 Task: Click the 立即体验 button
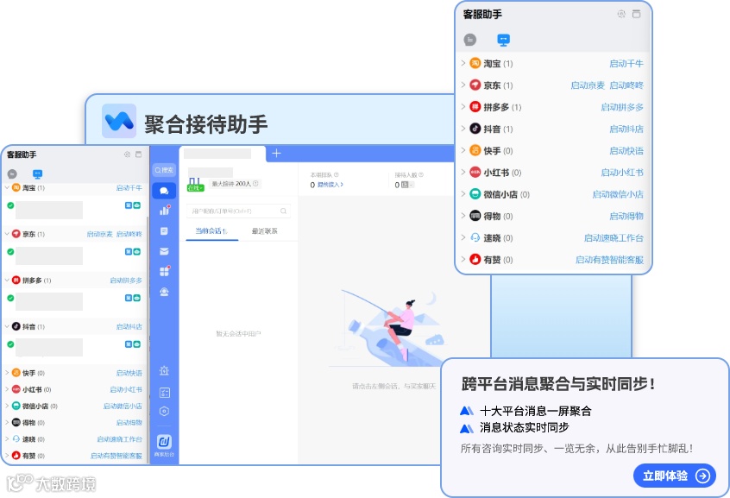(674, 476)
